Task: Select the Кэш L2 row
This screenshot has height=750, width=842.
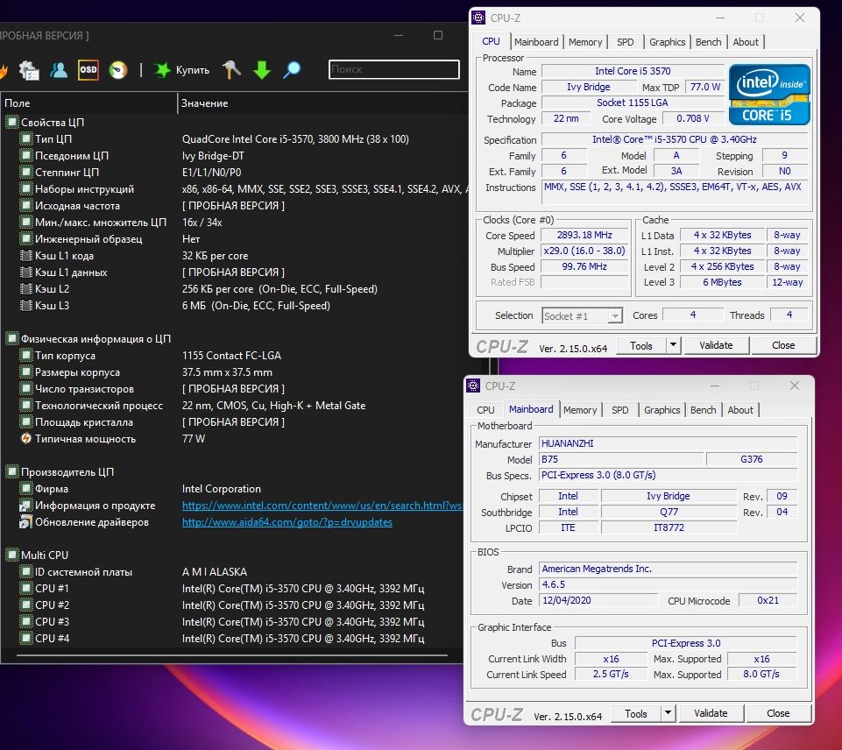Action: coord(234,289)
